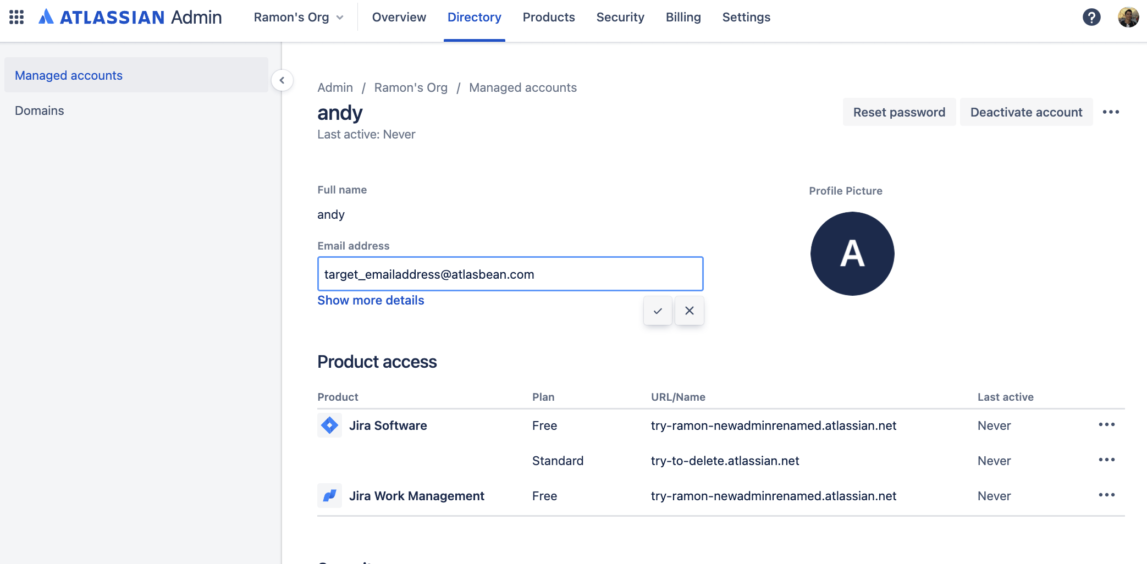The width and height of the screenshot is (1147, 564).
Task: Open actions menu for Jira Software Free row
Action: 1107,425
